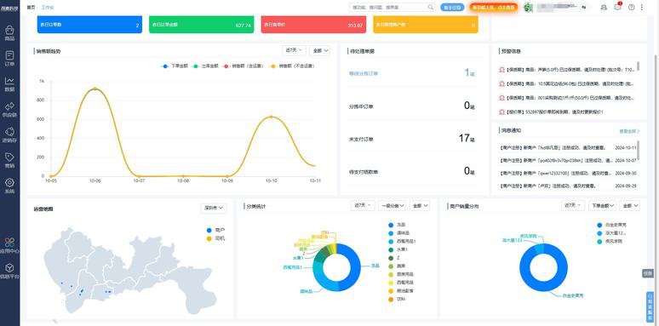Go to the 首页 tab at top left

point(31,7)
